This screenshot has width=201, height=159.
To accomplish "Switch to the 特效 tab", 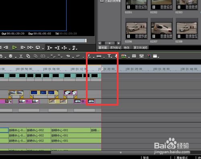I will [x=127, y=48].
